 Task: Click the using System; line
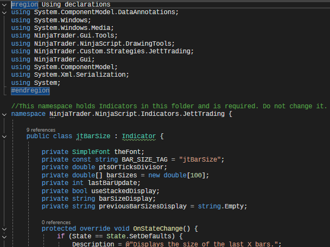click(x=36, y=83)
